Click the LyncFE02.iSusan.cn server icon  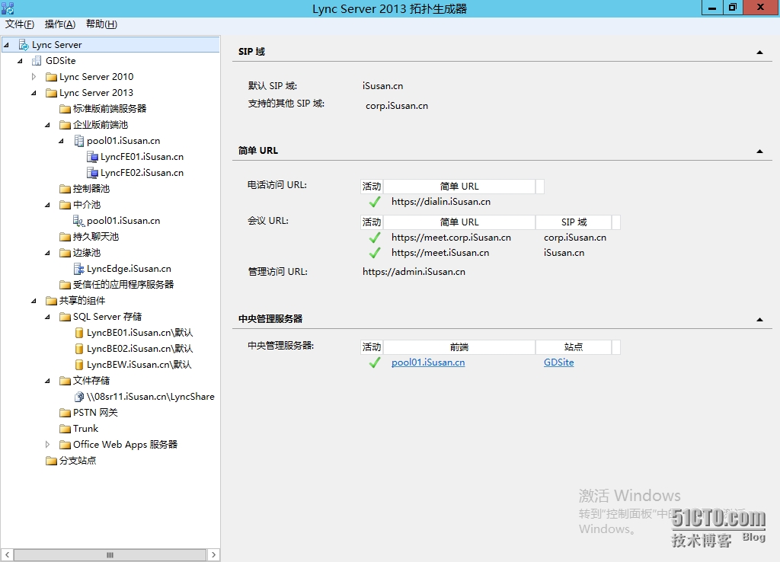pyautogui.click(x=92, y=173)
